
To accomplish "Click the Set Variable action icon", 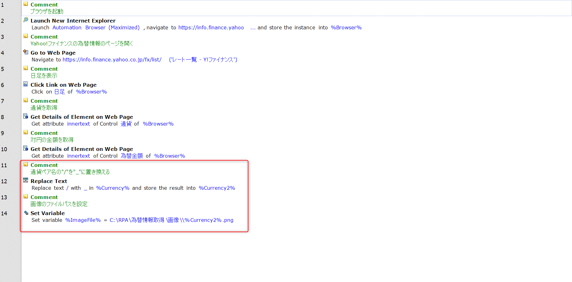I will click(x=26, y=213).
